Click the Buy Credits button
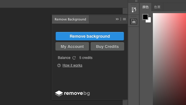186x105 pixels. [x=107, y=46]
